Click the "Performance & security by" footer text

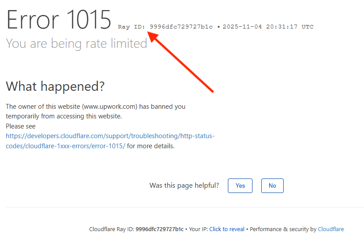tap(283, 229)
